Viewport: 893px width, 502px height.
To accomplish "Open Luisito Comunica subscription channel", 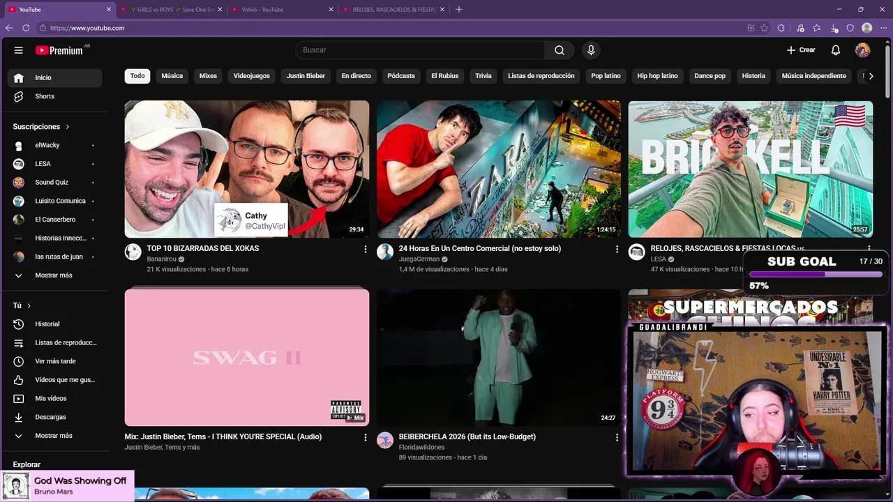I will 54,201.
